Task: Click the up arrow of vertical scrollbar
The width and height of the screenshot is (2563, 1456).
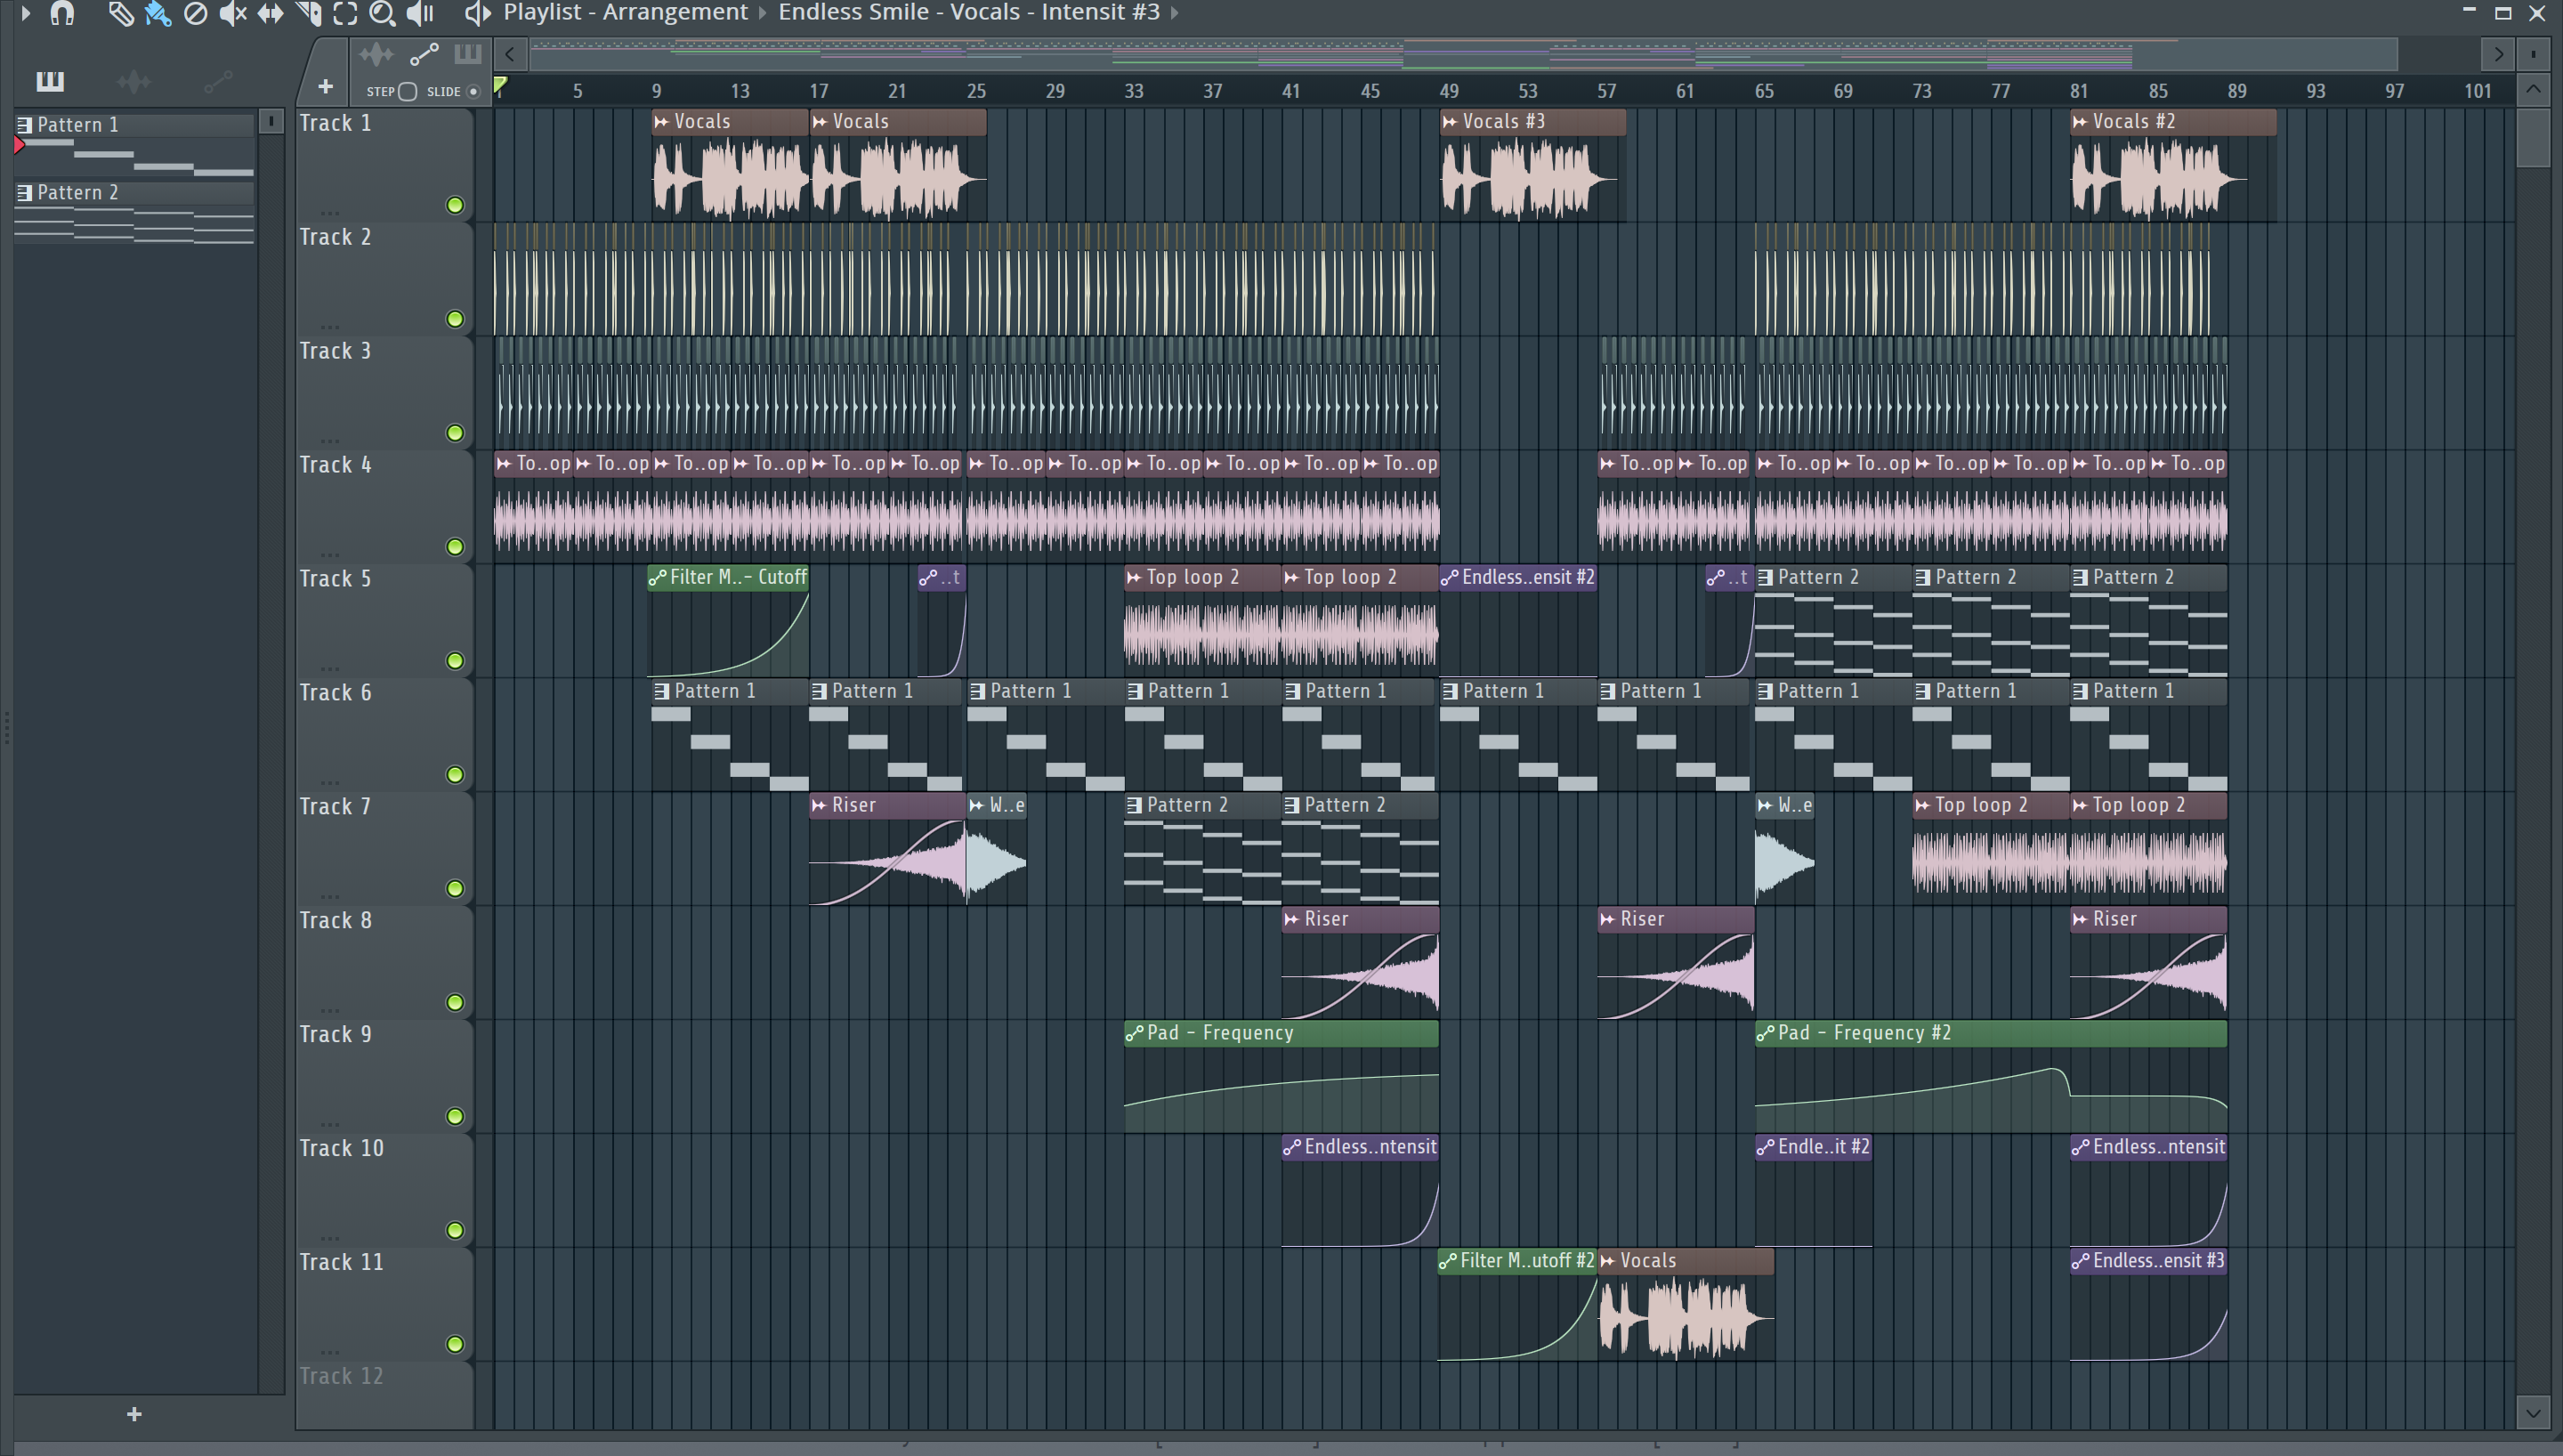Action: pyautogui.click(x=2533, y=90)
